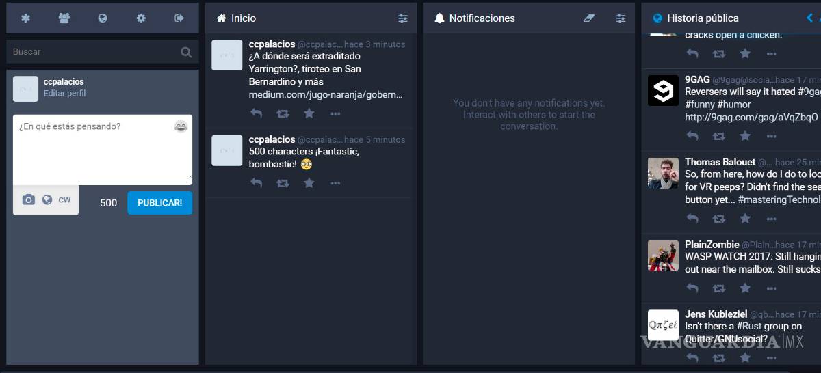Boost Thomas Balouet's post
Viewport: 821px width, 373px height.
719,219
